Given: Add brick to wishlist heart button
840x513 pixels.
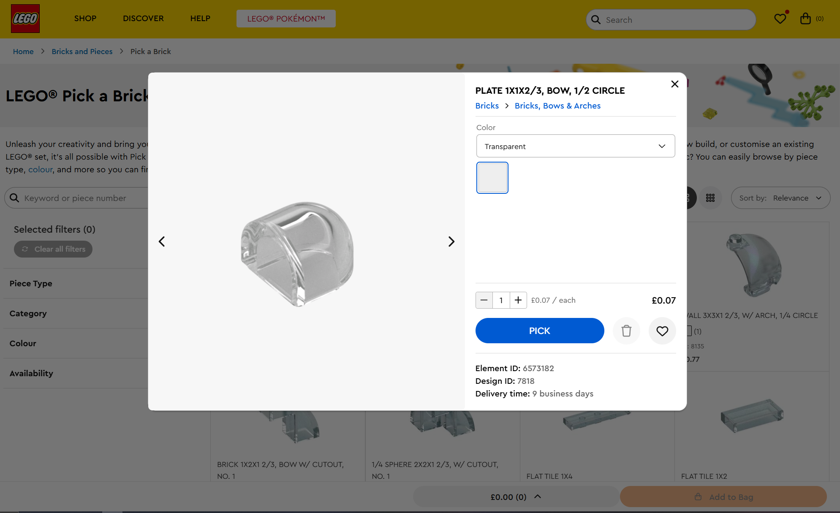Looking at the screenshot, I should pos(662,331).
